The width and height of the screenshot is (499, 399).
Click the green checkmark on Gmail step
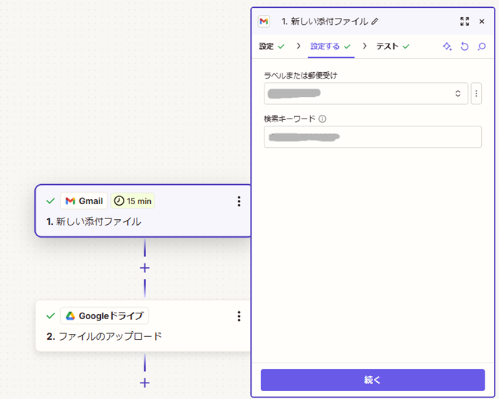[x=51, y=201]
